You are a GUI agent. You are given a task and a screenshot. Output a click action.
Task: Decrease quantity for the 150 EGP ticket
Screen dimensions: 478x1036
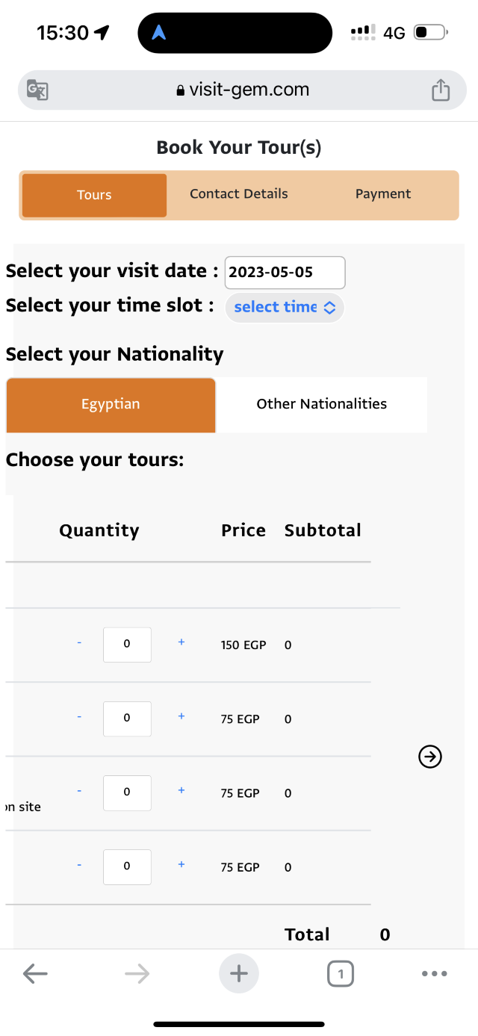79,642
